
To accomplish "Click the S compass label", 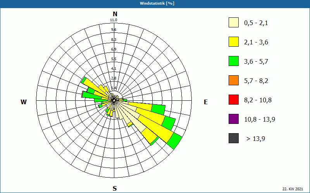I will (115, 188).
